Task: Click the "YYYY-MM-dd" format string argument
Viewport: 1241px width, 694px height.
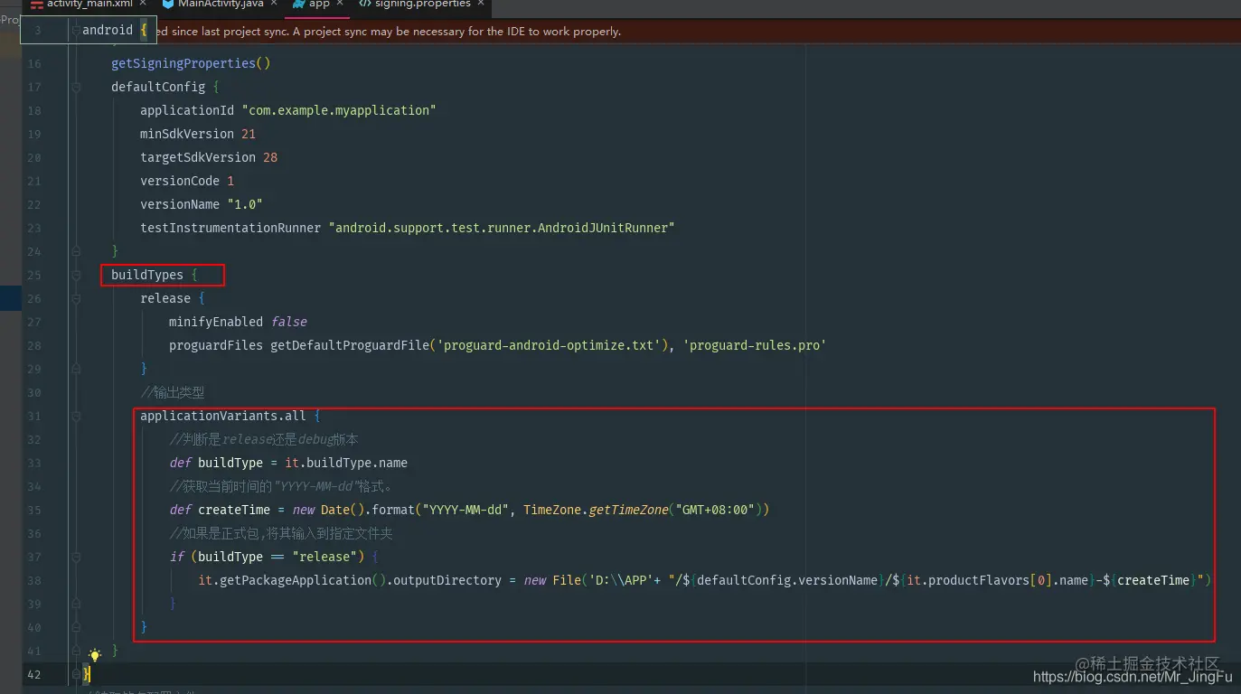Action: pos(465,510)
